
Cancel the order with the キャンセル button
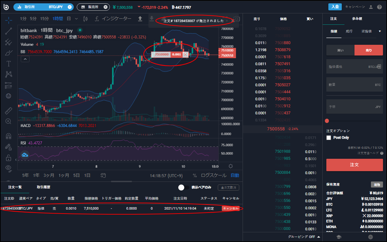tap(231, 209)
